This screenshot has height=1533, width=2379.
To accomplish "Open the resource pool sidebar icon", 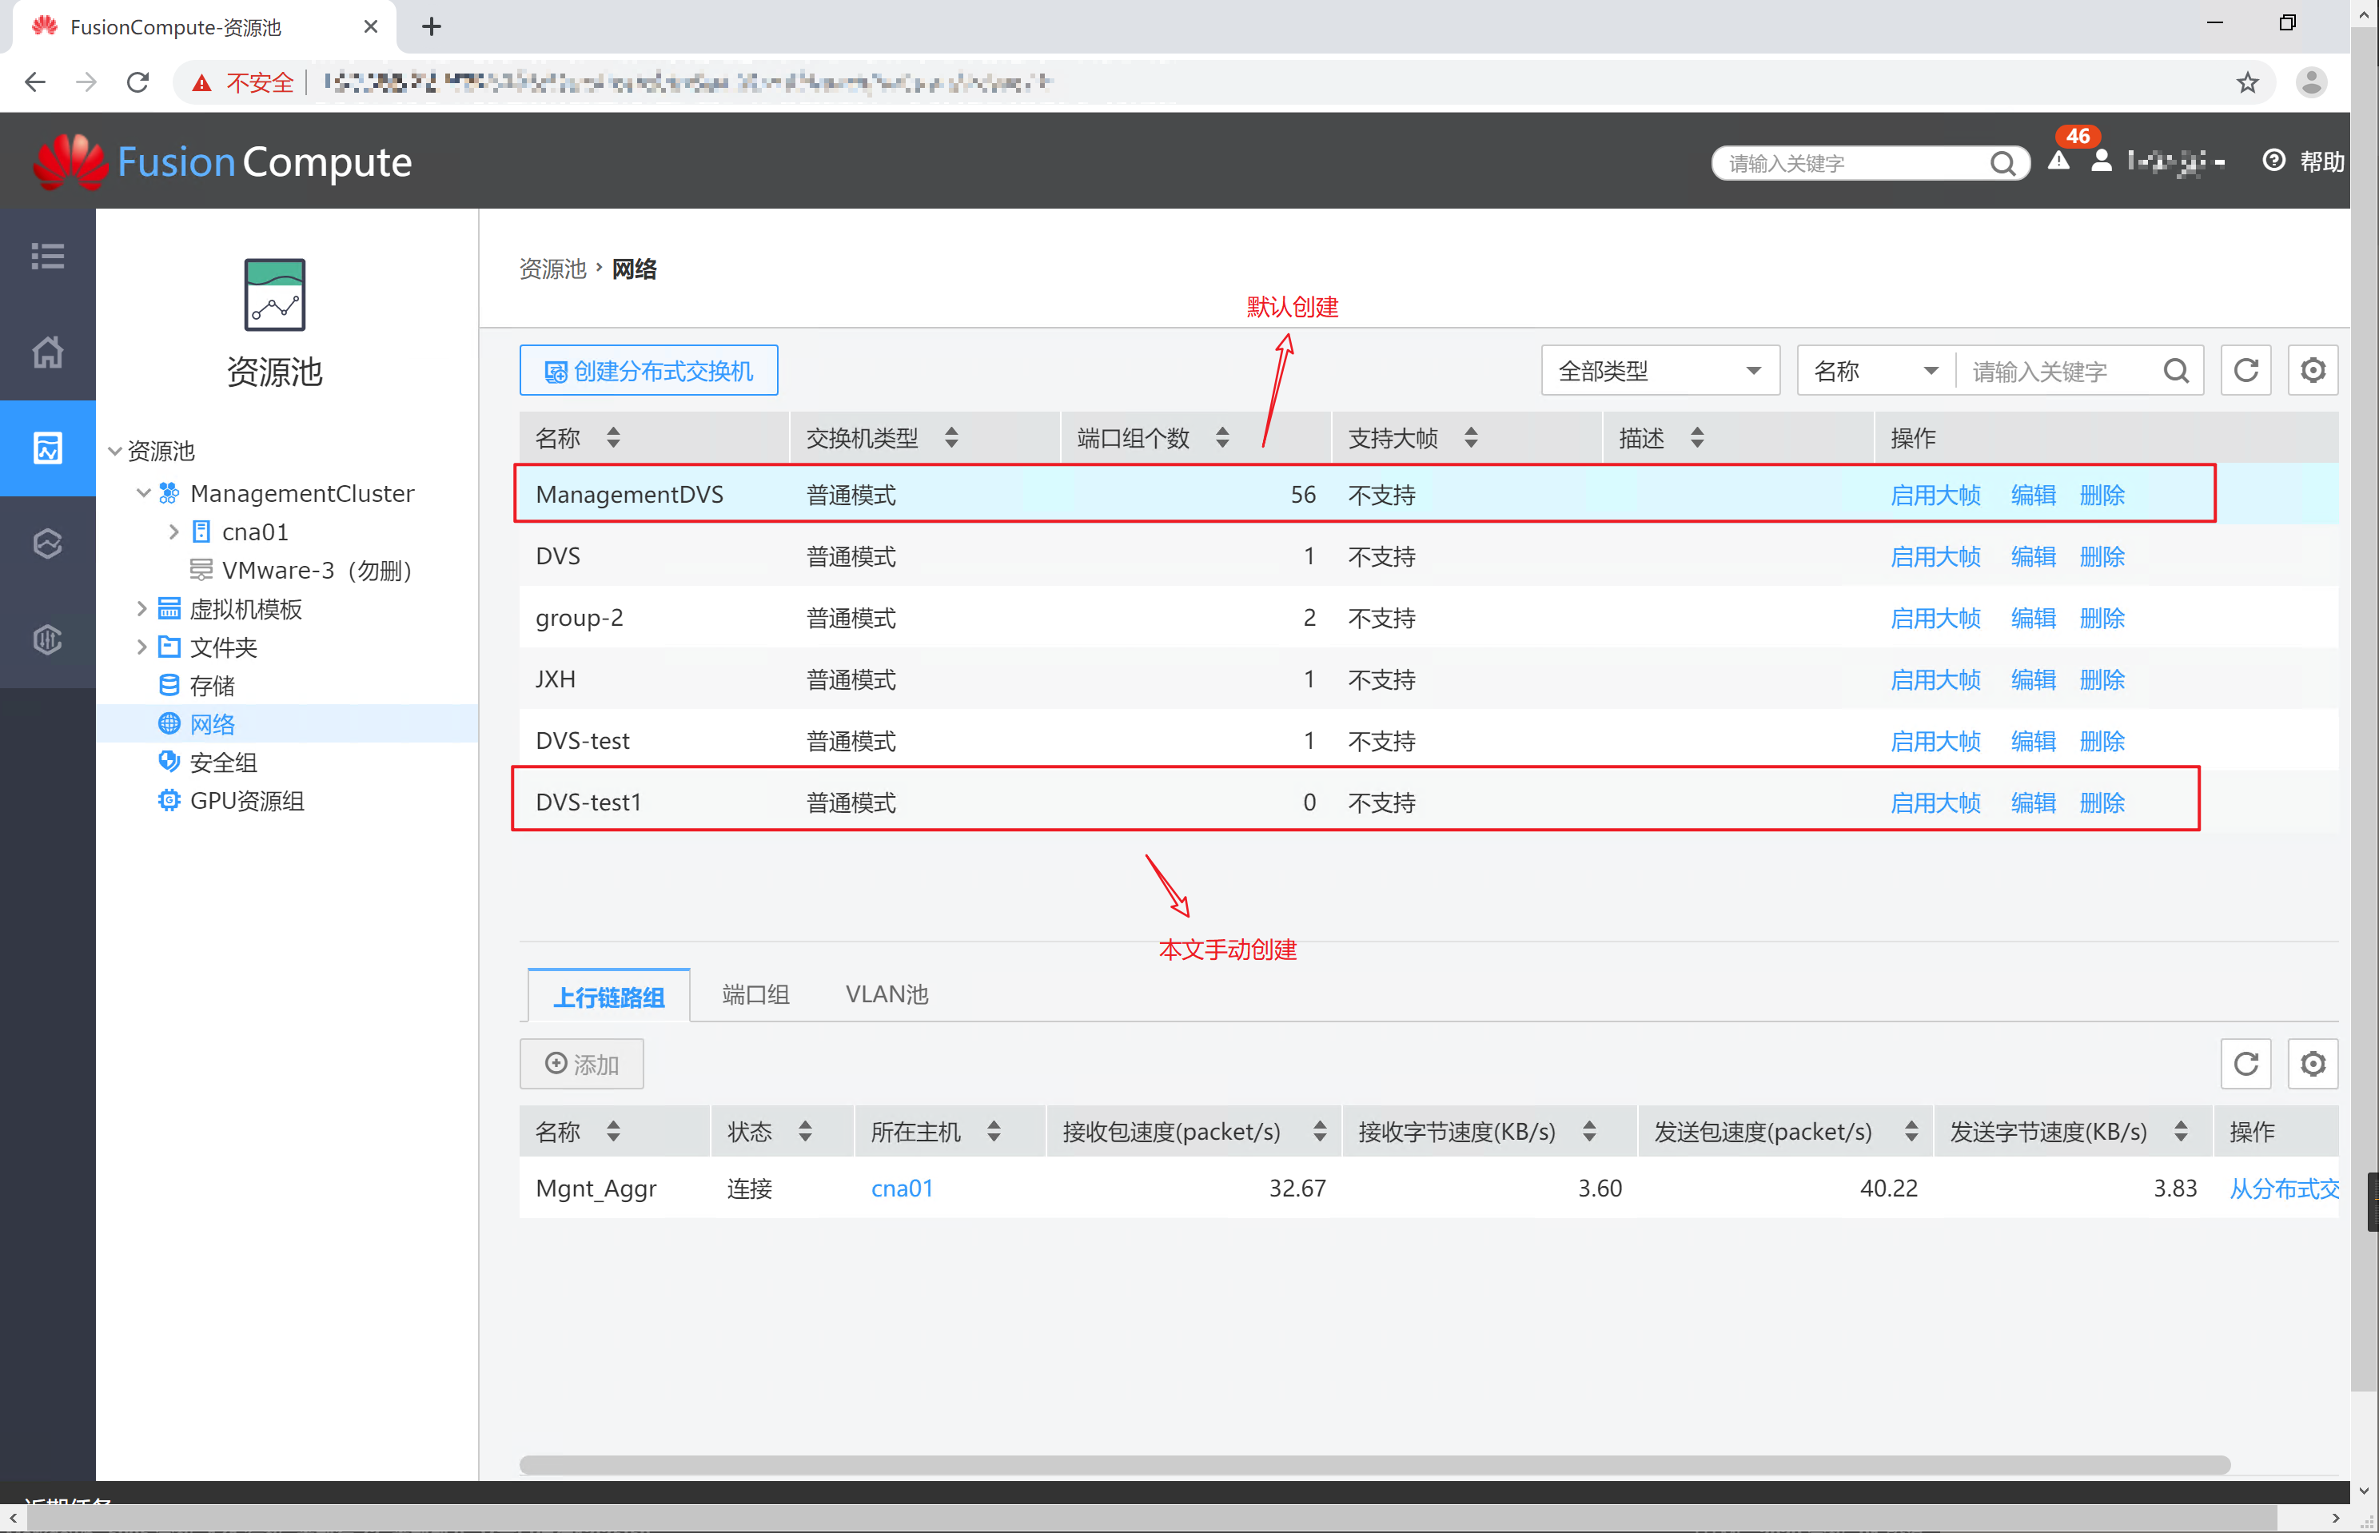I will pyautogui.click(x=47, y=448).
